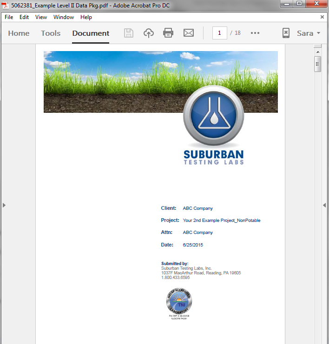329x344 pixels.
Task: Click the 'ABC Company' client value
Action: coord(197,208)
